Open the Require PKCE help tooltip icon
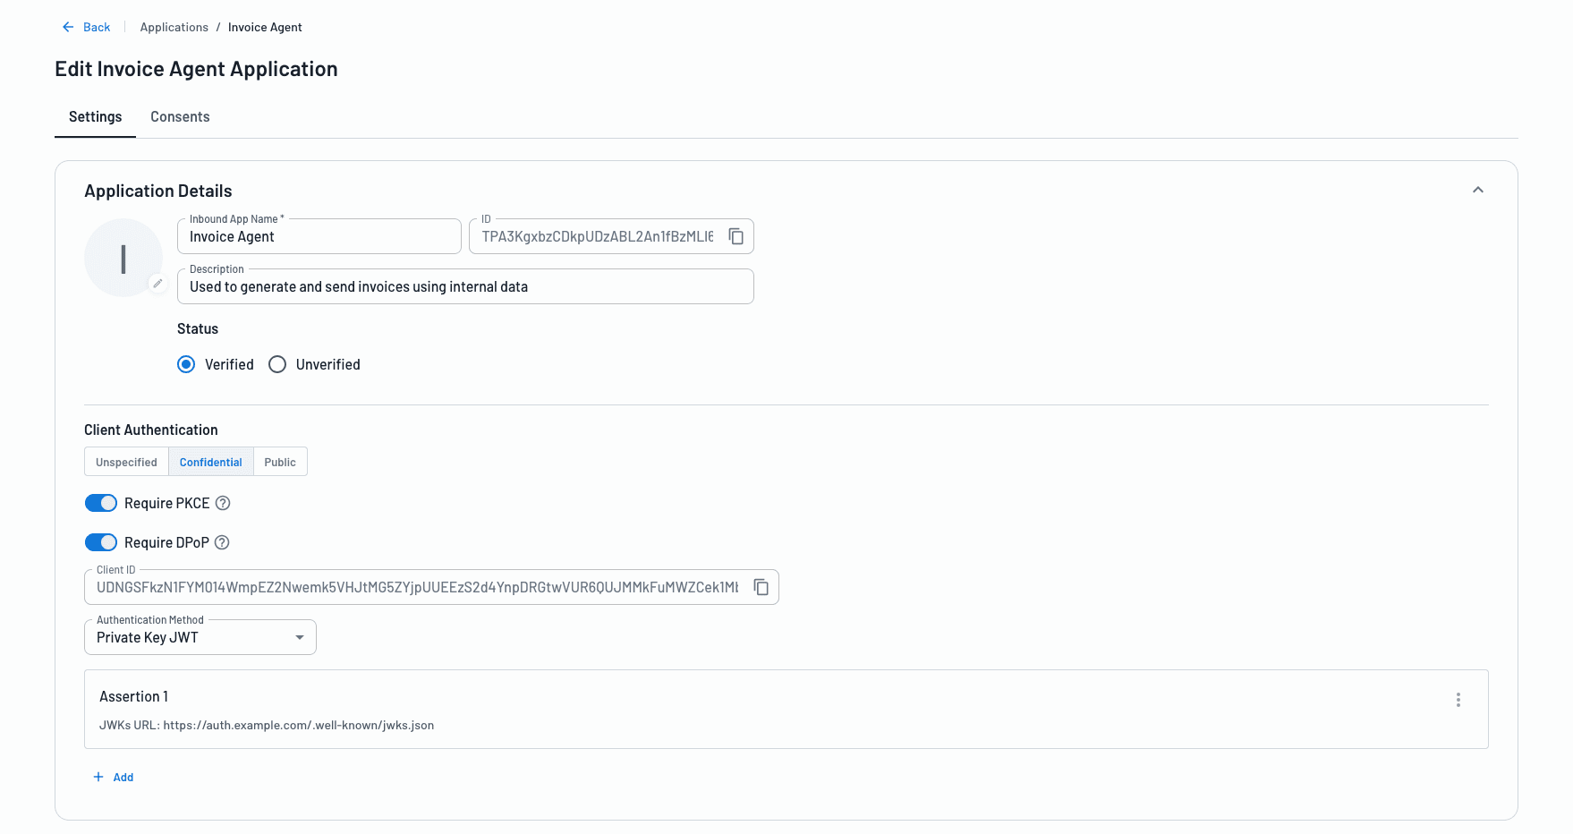 (223, 503)
